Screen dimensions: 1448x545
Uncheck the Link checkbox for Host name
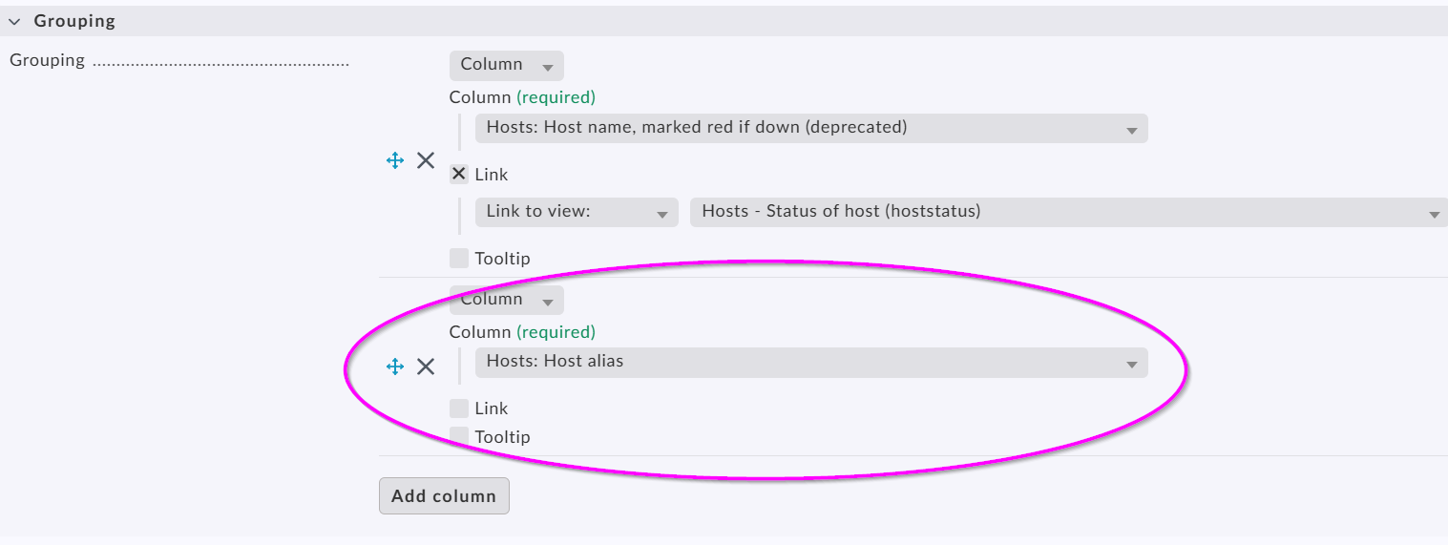pos(459,175)
